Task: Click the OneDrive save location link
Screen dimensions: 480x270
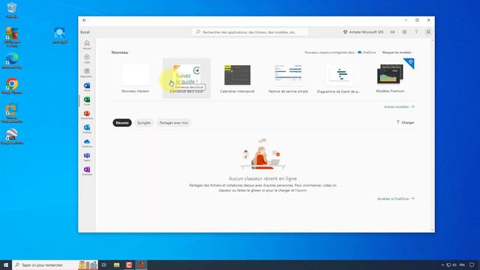Action: 367,52
